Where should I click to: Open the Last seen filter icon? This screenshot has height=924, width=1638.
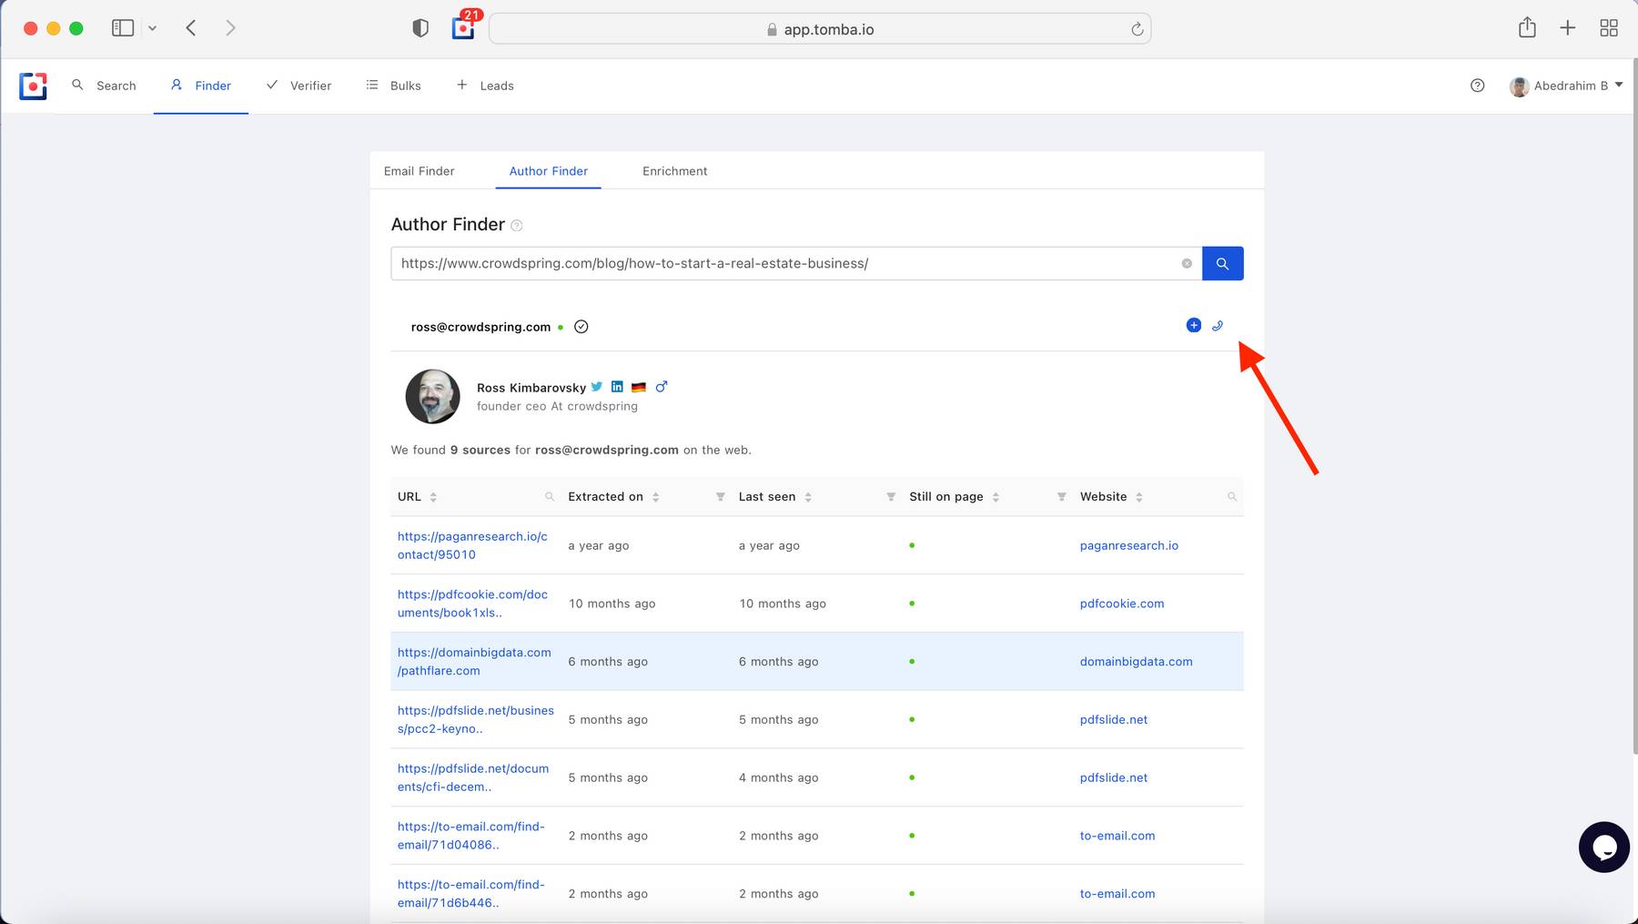891,497
